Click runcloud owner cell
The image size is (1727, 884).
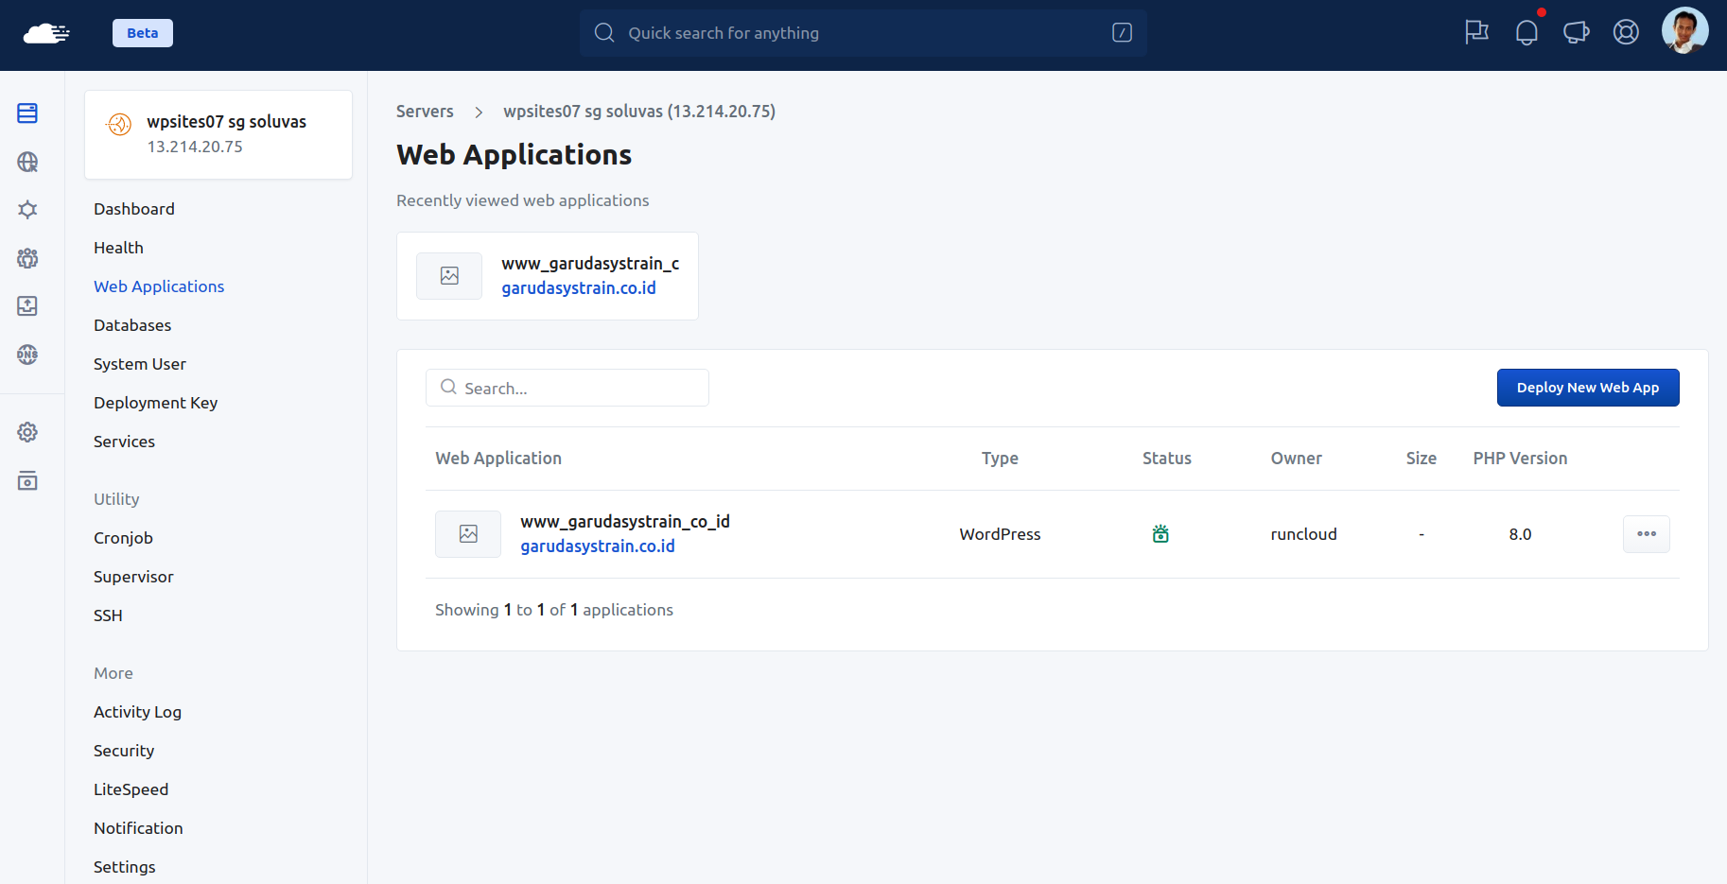pos(1304,534)
